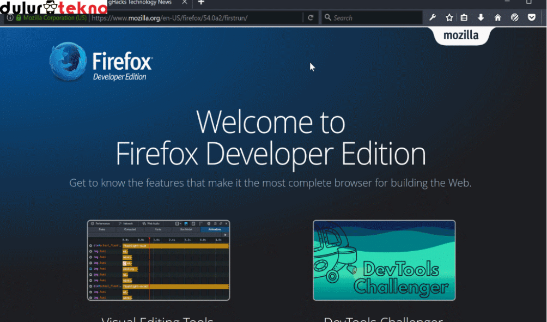Image resolution: width=547 pixels, height=322 pixels.
Task: Click the striped globe toolbar icon
Action: [x=514, y=17]
